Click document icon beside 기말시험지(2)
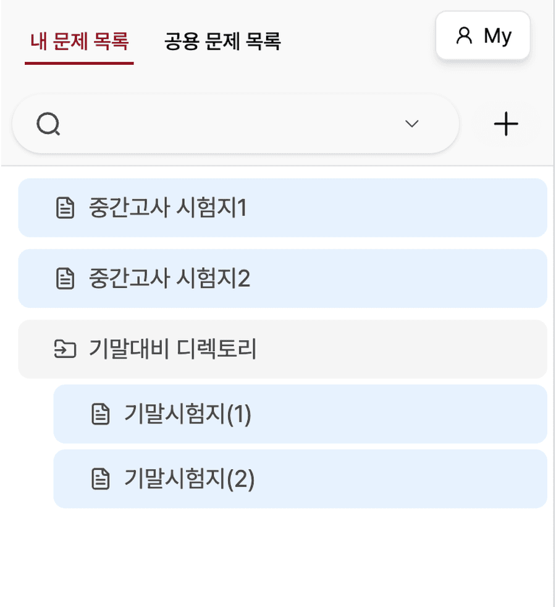Viewport: 556px width, 607px height. pos(101,479)
